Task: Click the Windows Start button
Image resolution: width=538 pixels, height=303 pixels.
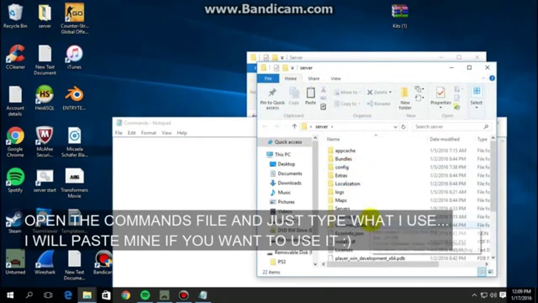Action: click(10, 295)
